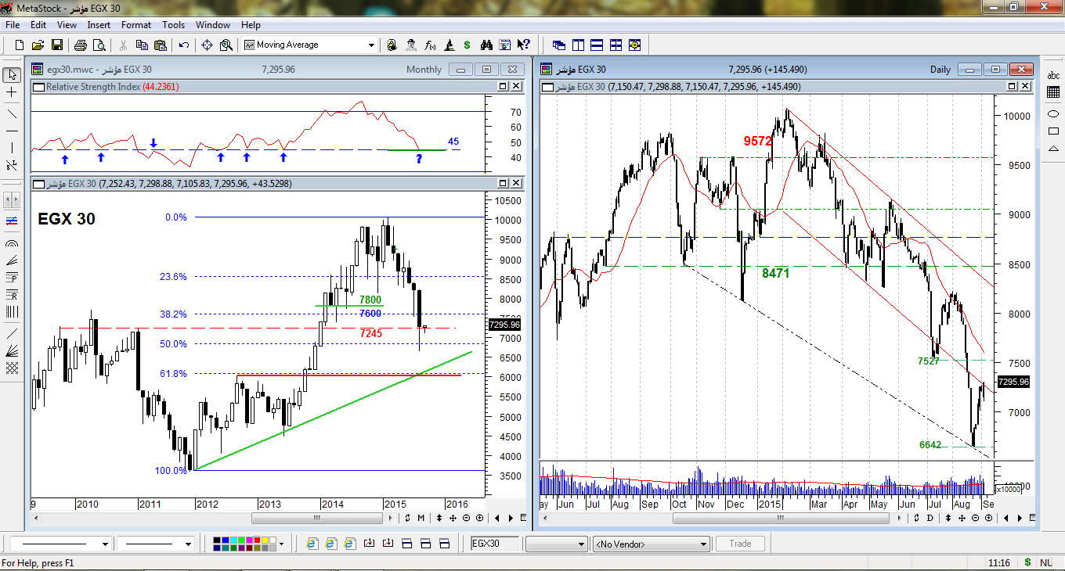Open the Window menu
The image size is (1065, 571).
point(213,25)
